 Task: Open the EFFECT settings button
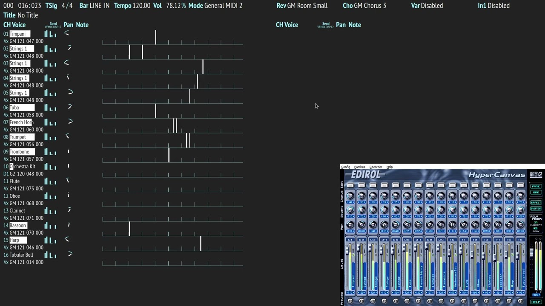click(x=536, y=202)
